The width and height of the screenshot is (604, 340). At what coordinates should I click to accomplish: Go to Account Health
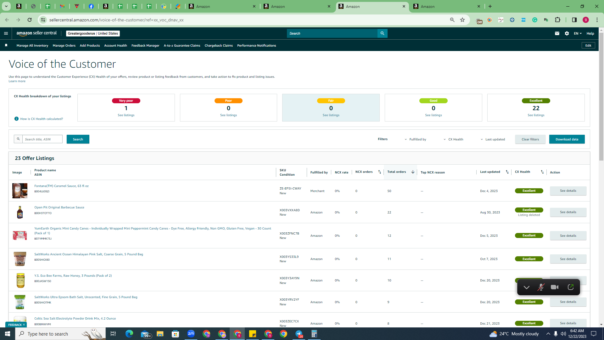click(115, 45)
